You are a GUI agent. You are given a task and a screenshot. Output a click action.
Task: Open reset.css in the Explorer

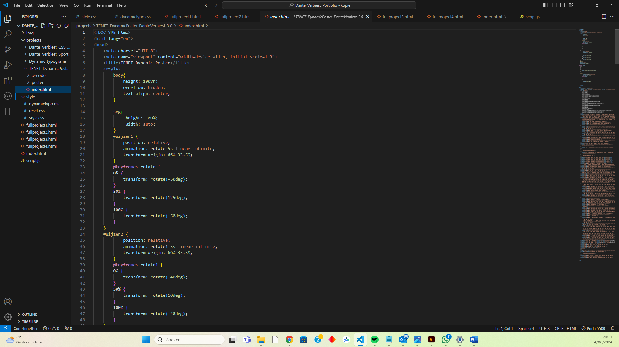[x=43, y=111]
